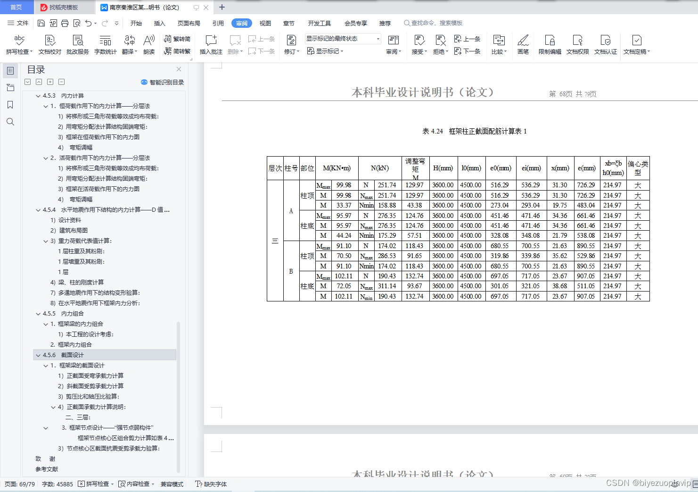Collapse the 4.5.4 水平地震作用 tree node
Viewport: 698px width, 492px height.
(x=38, y=210)
